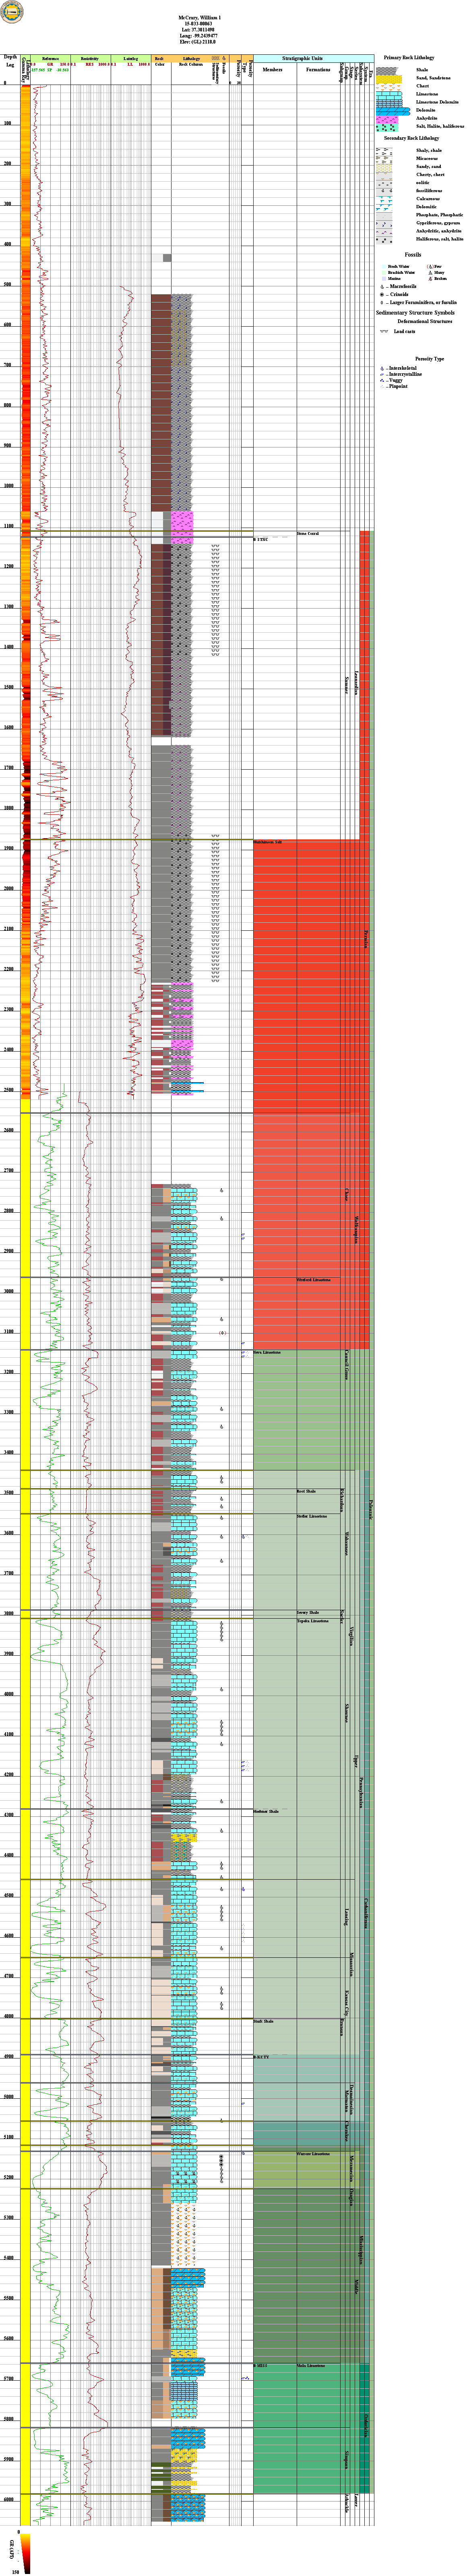Select the 'Neva Limestone' member label
The image size is (469, 2576).
pyautogui.click(x=267, y=1353)
